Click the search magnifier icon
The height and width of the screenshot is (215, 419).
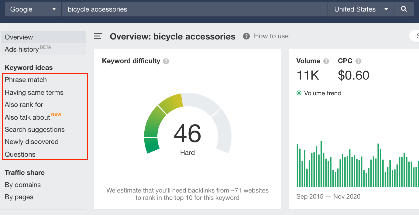tap(404, 9)
